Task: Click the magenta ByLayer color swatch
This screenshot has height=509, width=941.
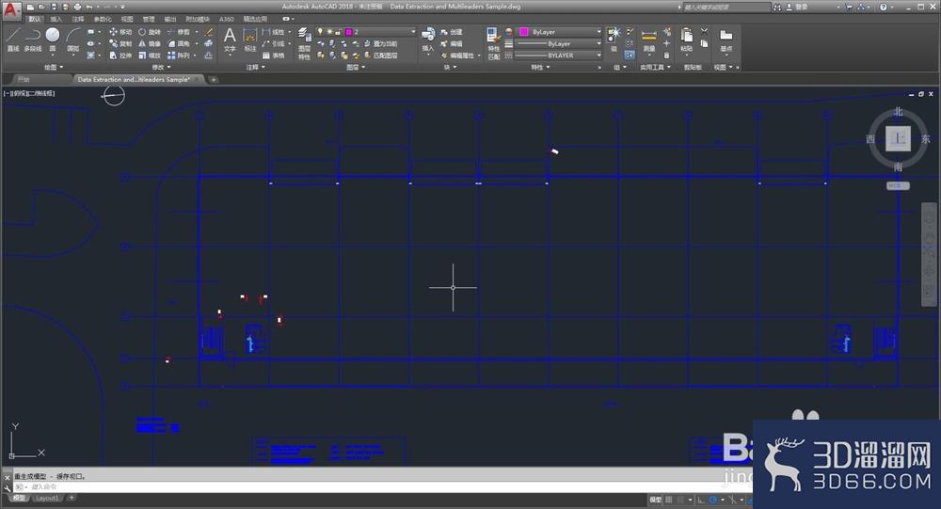Action: [x=524, y=32]
